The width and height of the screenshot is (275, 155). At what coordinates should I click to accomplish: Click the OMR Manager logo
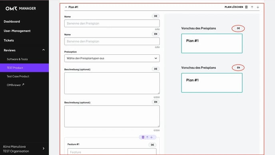[20, 8]
